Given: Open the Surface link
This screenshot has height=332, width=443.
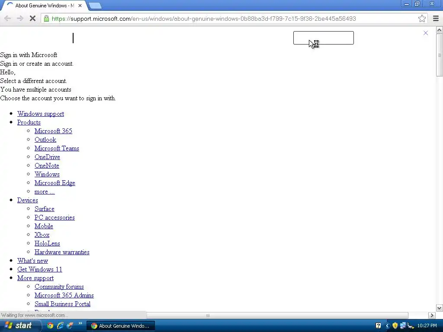Looking at the screenshot, I should click(45, 209).
